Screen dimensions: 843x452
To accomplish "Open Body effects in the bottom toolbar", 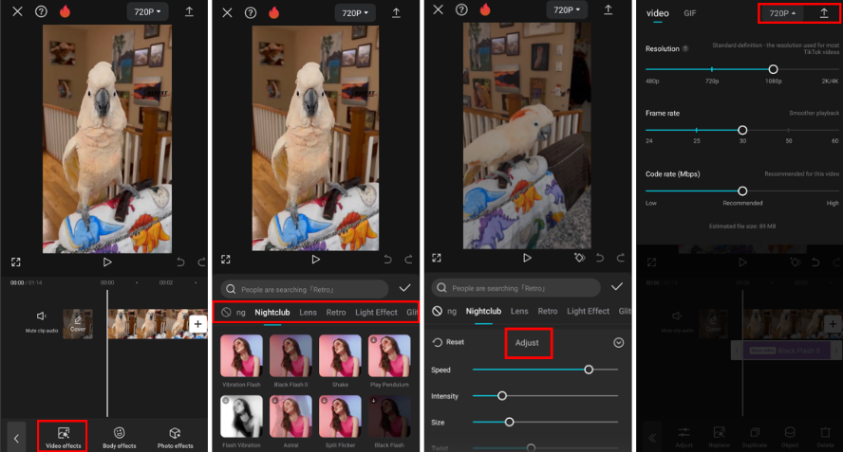I will pyautogui.click(x=120, y=437).
